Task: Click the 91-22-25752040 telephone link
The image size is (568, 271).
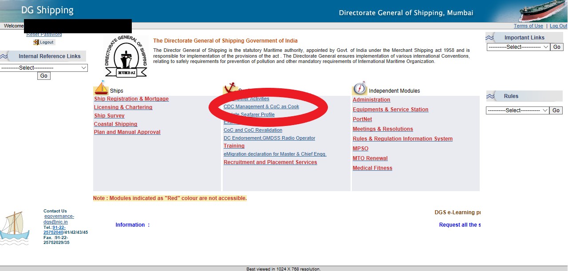Action: [54, 230]
